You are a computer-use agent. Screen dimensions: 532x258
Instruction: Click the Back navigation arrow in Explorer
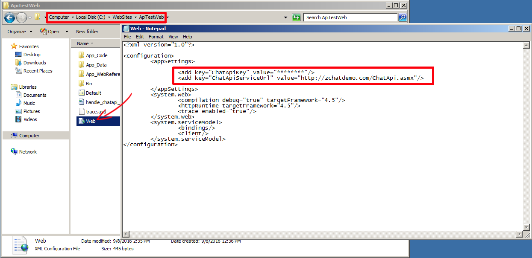[x=9, y=17]
